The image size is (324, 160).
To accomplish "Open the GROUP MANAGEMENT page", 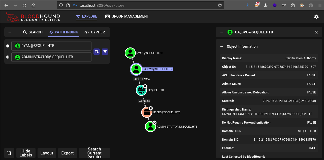I will coord(127,16).
